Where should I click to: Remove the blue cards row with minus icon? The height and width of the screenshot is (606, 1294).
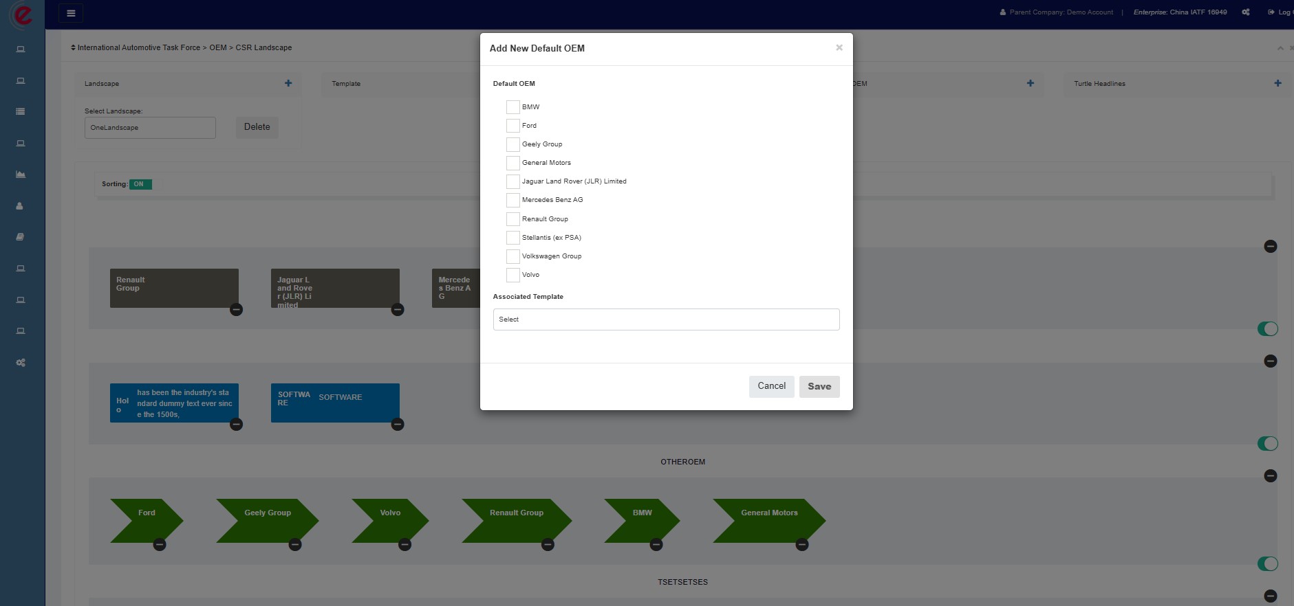1271,361
